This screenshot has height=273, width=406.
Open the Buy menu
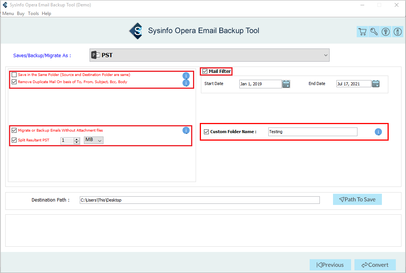tap(21, 14)
